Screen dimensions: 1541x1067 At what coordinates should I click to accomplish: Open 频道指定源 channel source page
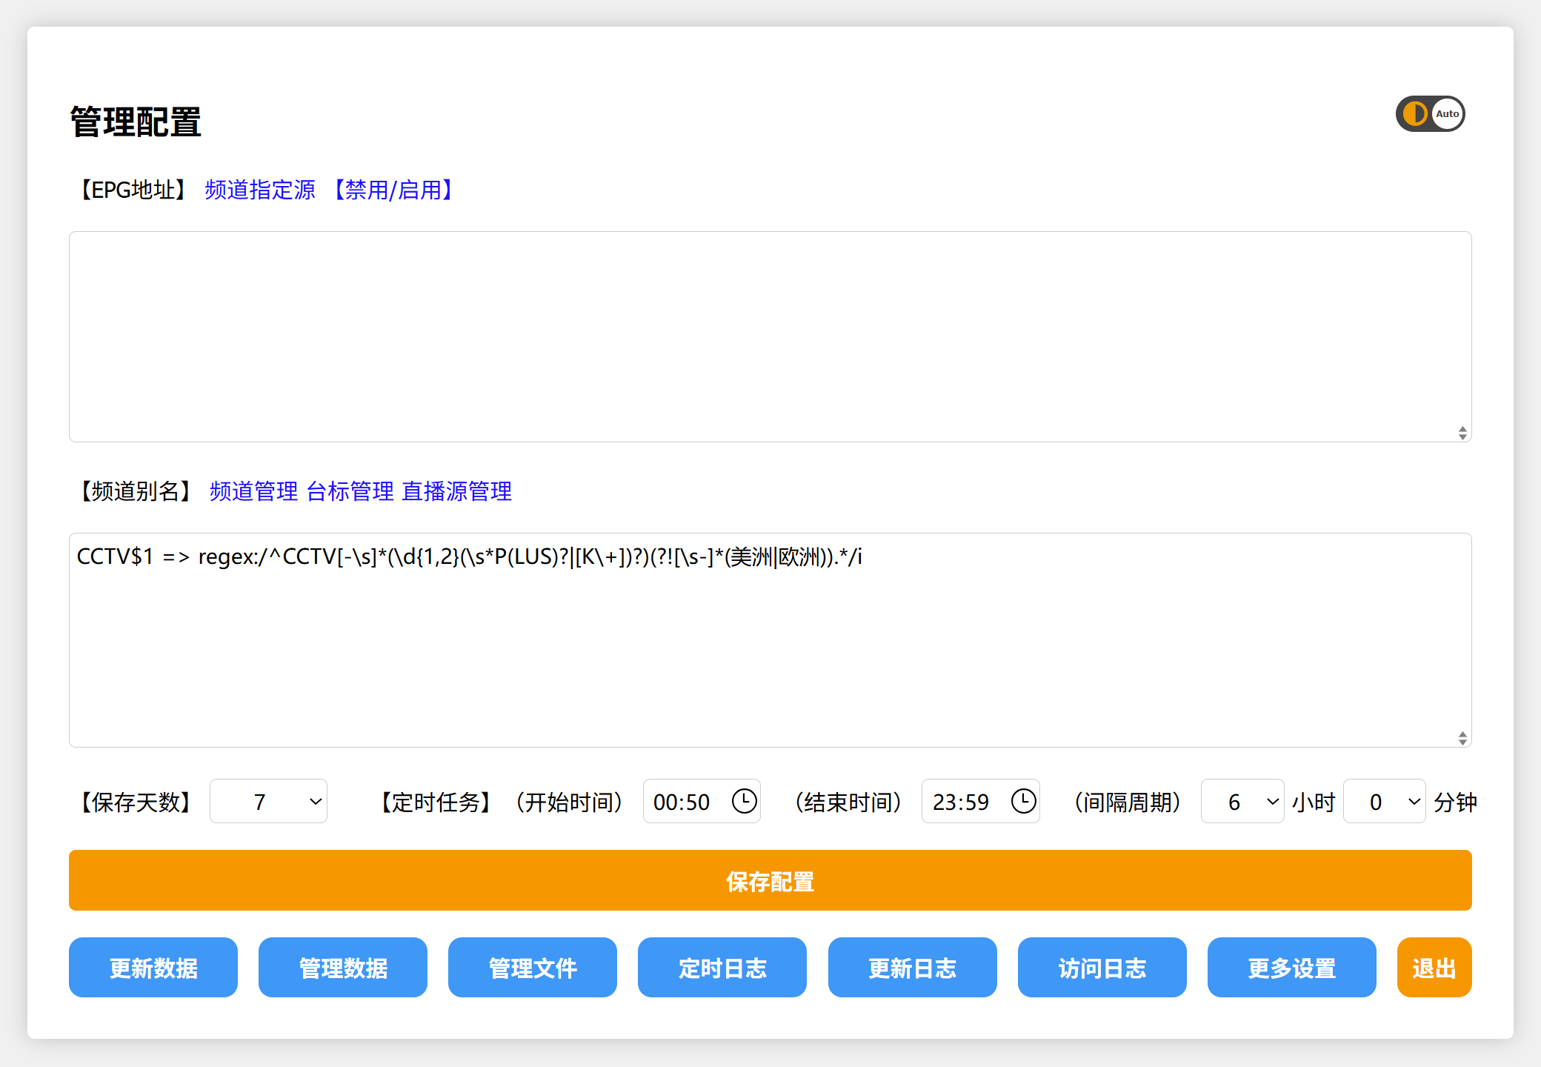259,191
